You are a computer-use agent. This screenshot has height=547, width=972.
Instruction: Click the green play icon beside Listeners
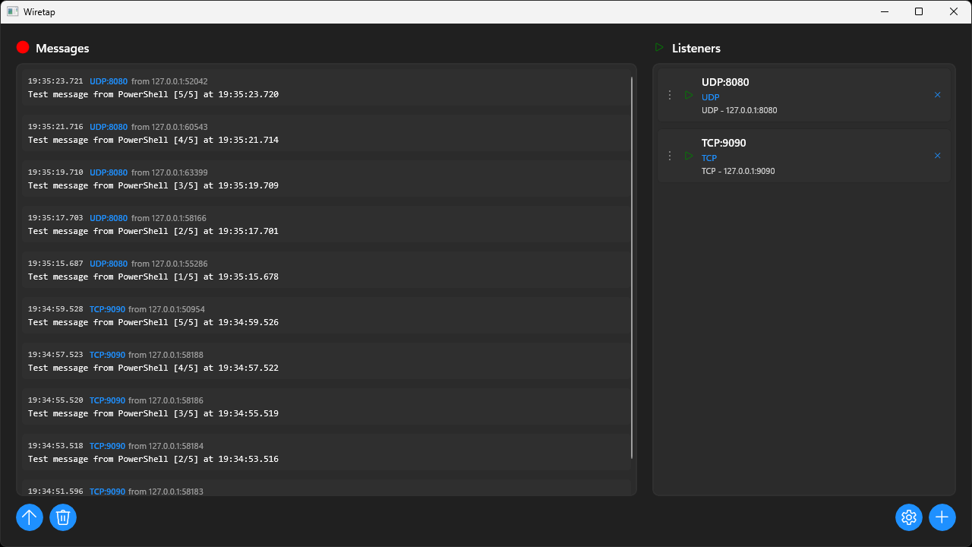[659, 47]
